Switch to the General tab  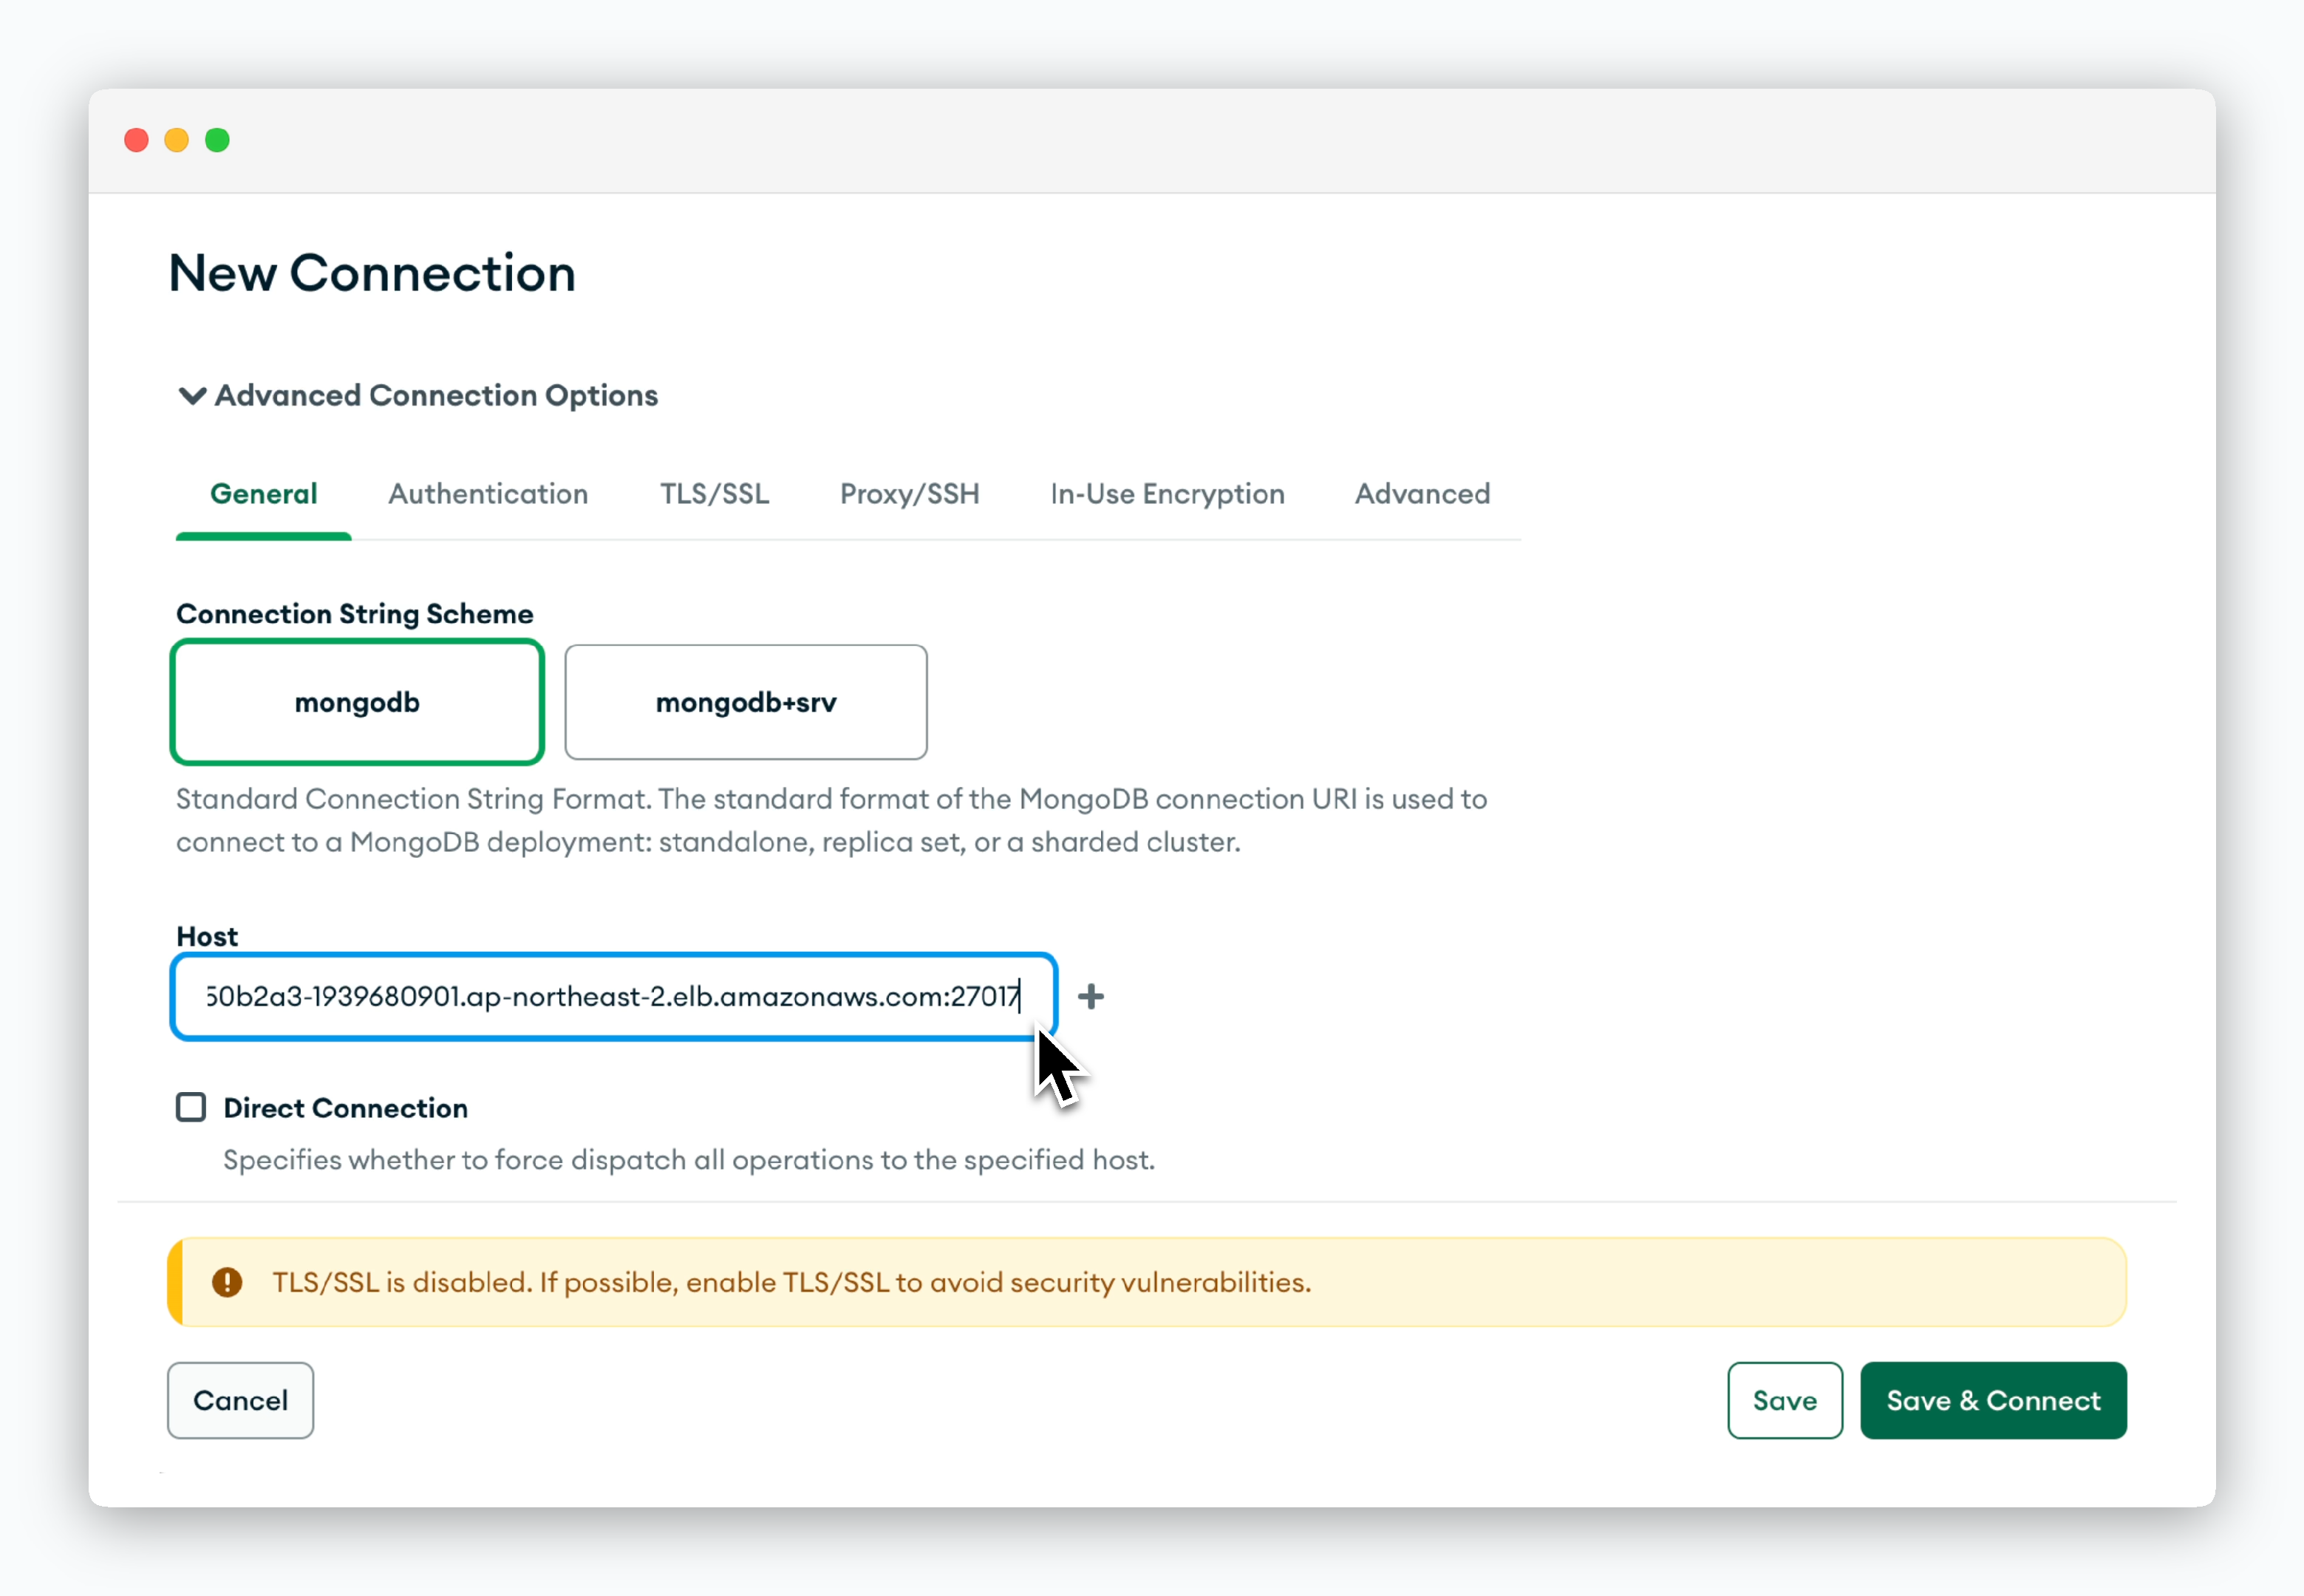click(x=264, y=494)
